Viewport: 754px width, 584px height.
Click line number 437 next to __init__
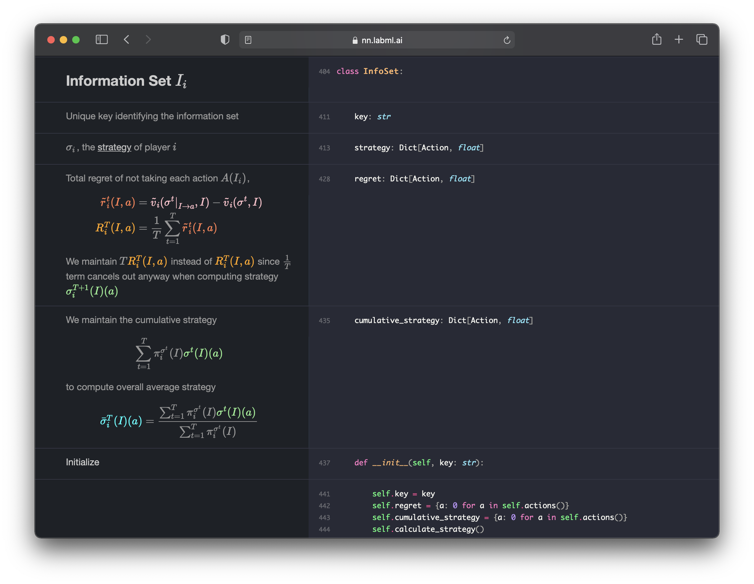[324, 463]
